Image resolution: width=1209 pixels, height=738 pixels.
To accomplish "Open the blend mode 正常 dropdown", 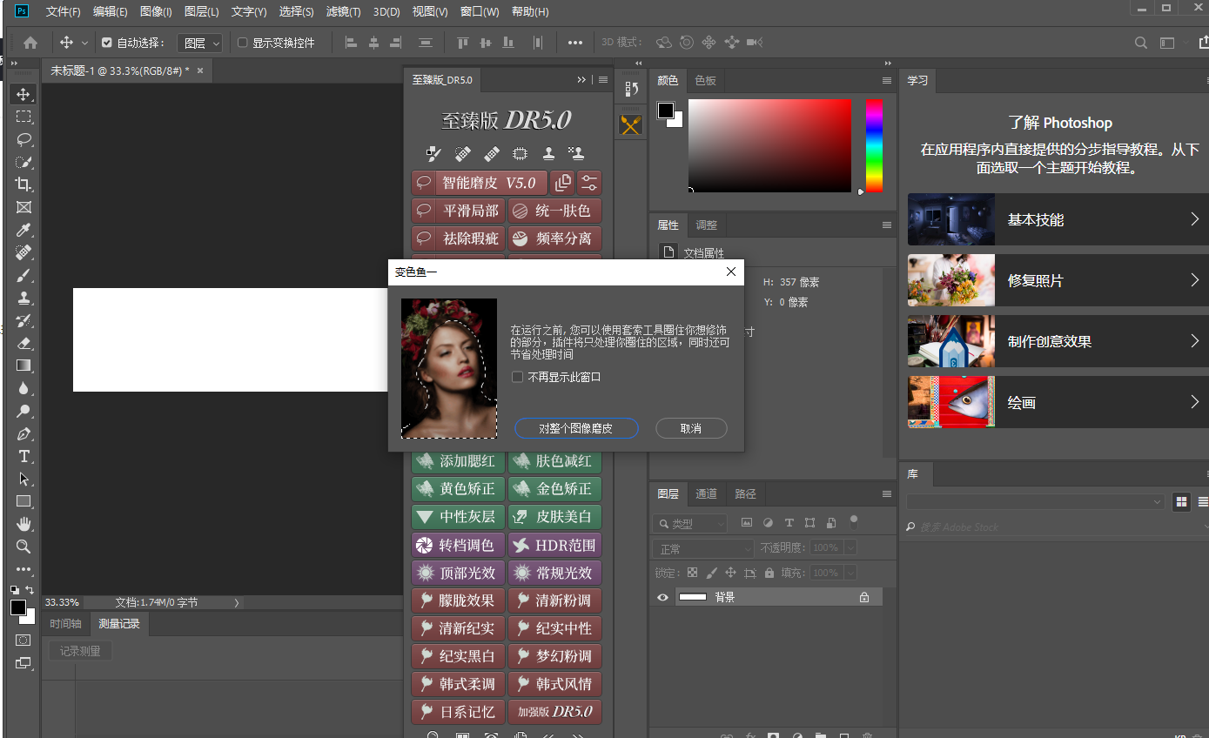I will [703, 549].
